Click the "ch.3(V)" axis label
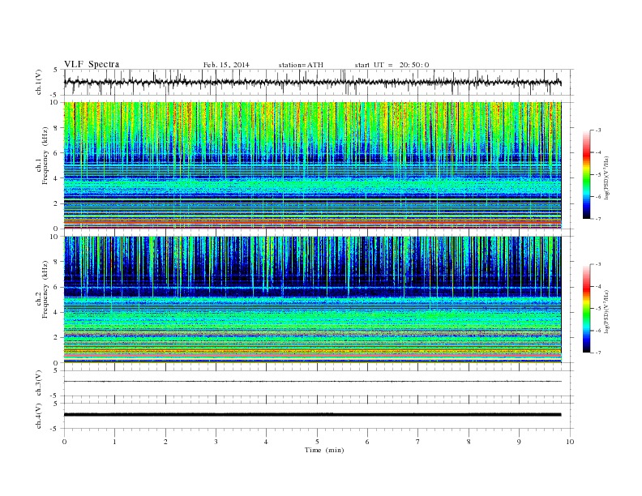Image resolution: width=642 pixels, height=496 pixels. 39,383
